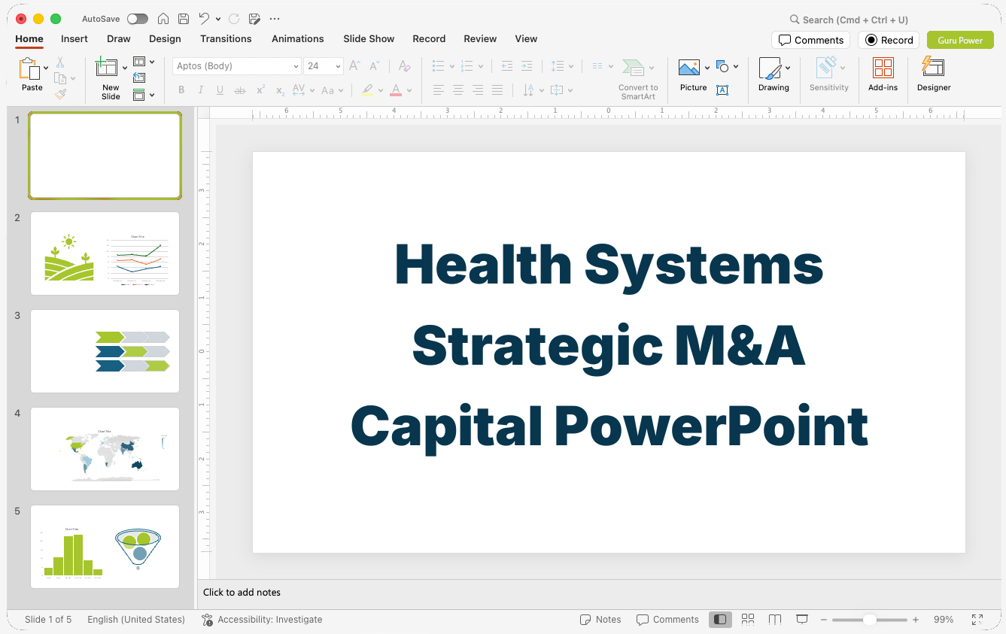
Task: Open the slide Layout dropdown
Action: pos(144,62)
